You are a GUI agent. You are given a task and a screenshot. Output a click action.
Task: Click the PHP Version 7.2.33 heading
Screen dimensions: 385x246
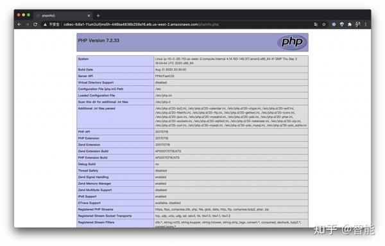pyautogui.click(x=98, y=40)
